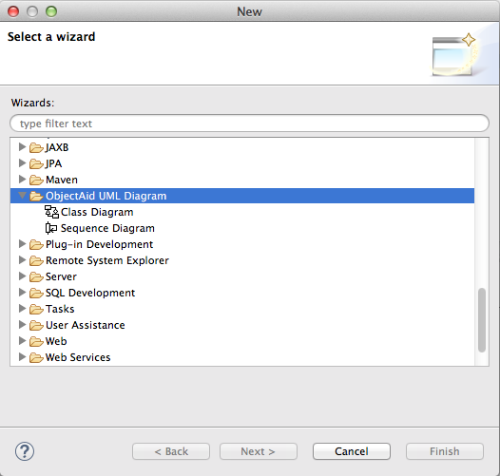Click the Cancel button
Viewport: 500px width, 476px height.
tap(352, 451)
